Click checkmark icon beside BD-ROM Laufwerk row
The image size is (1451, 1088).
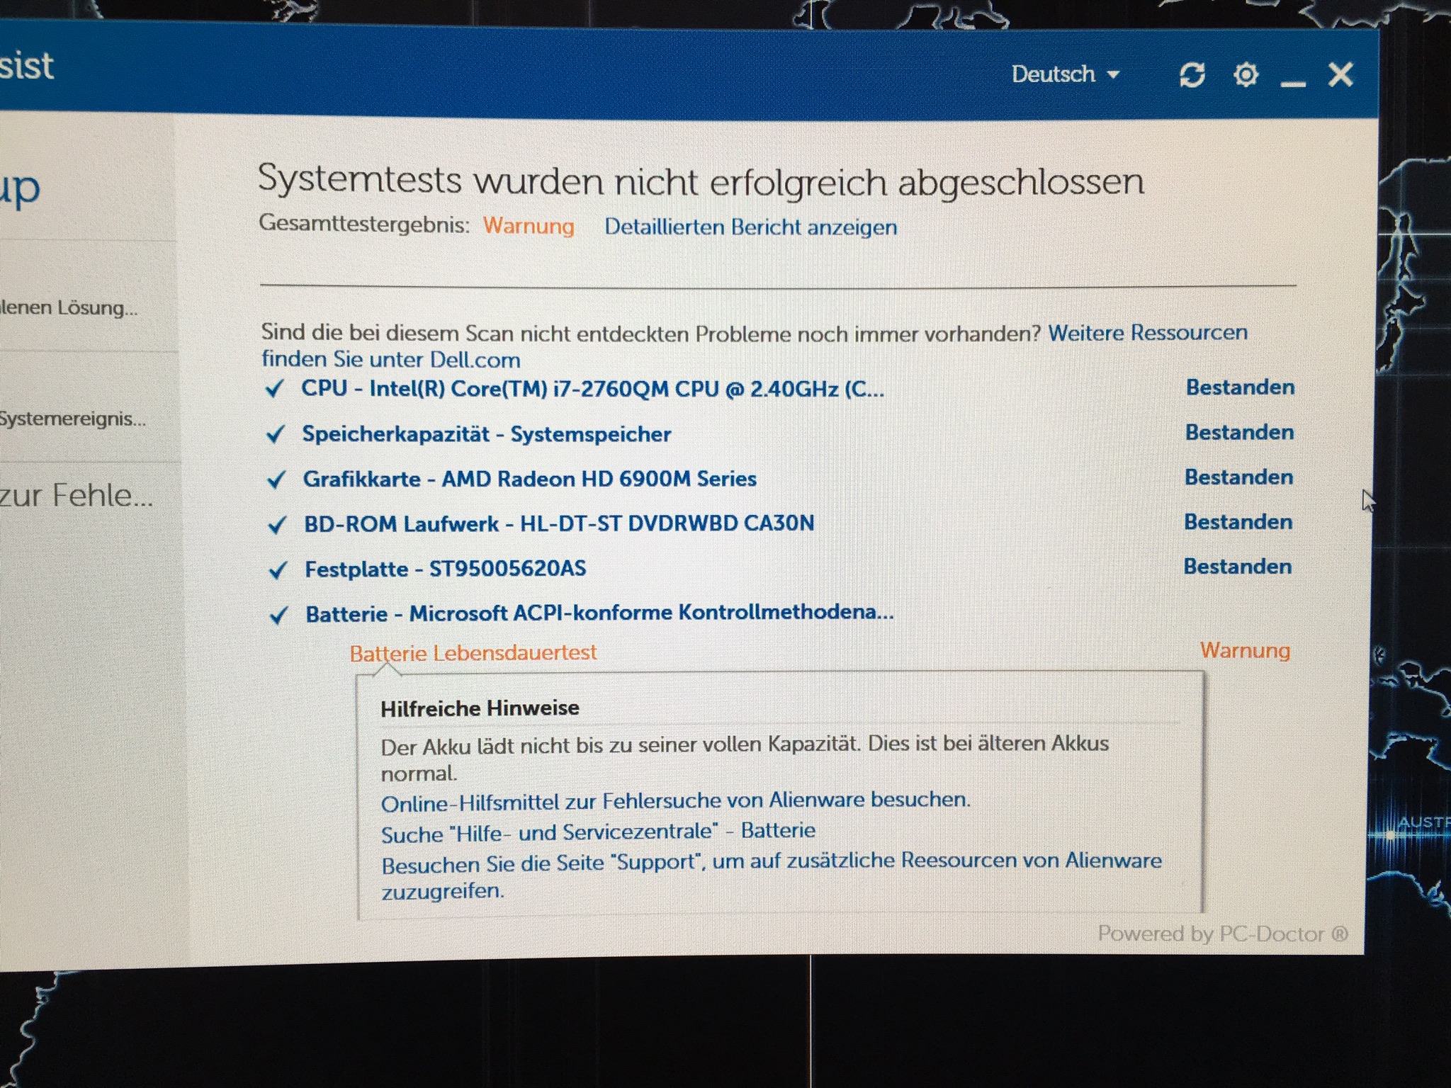click(277, 525)
